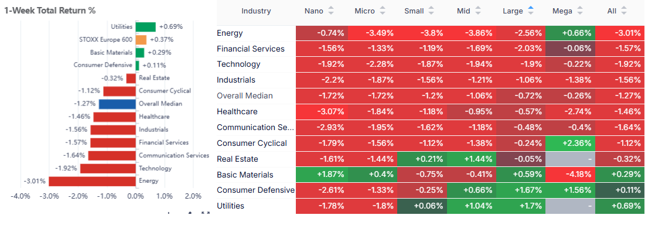Click the truncated Communication Services row label
645x249 pixels.
(x=255, y=127)
